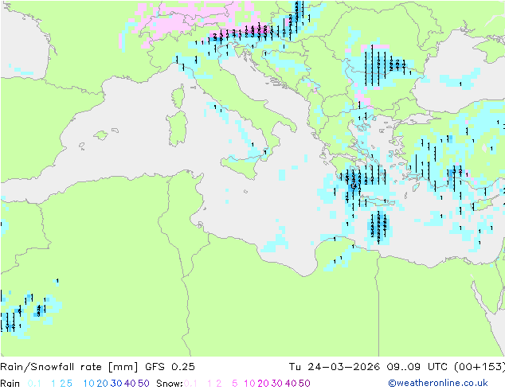This screenshot has height=390, width=505.
Task: Select the snow legend value 0.1
Action: (x=190, y=384)
